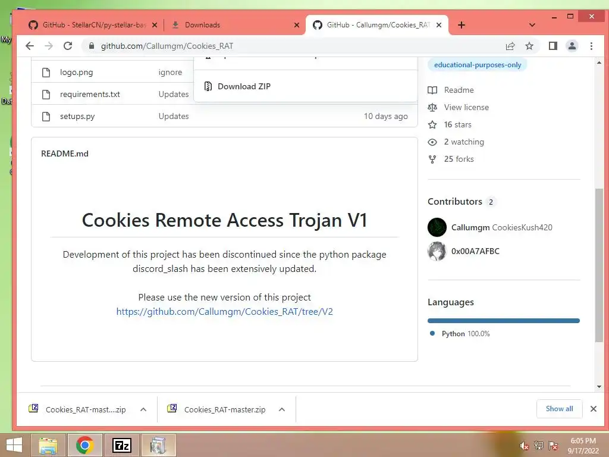Click file icon beside logo.png

(46, 72)
